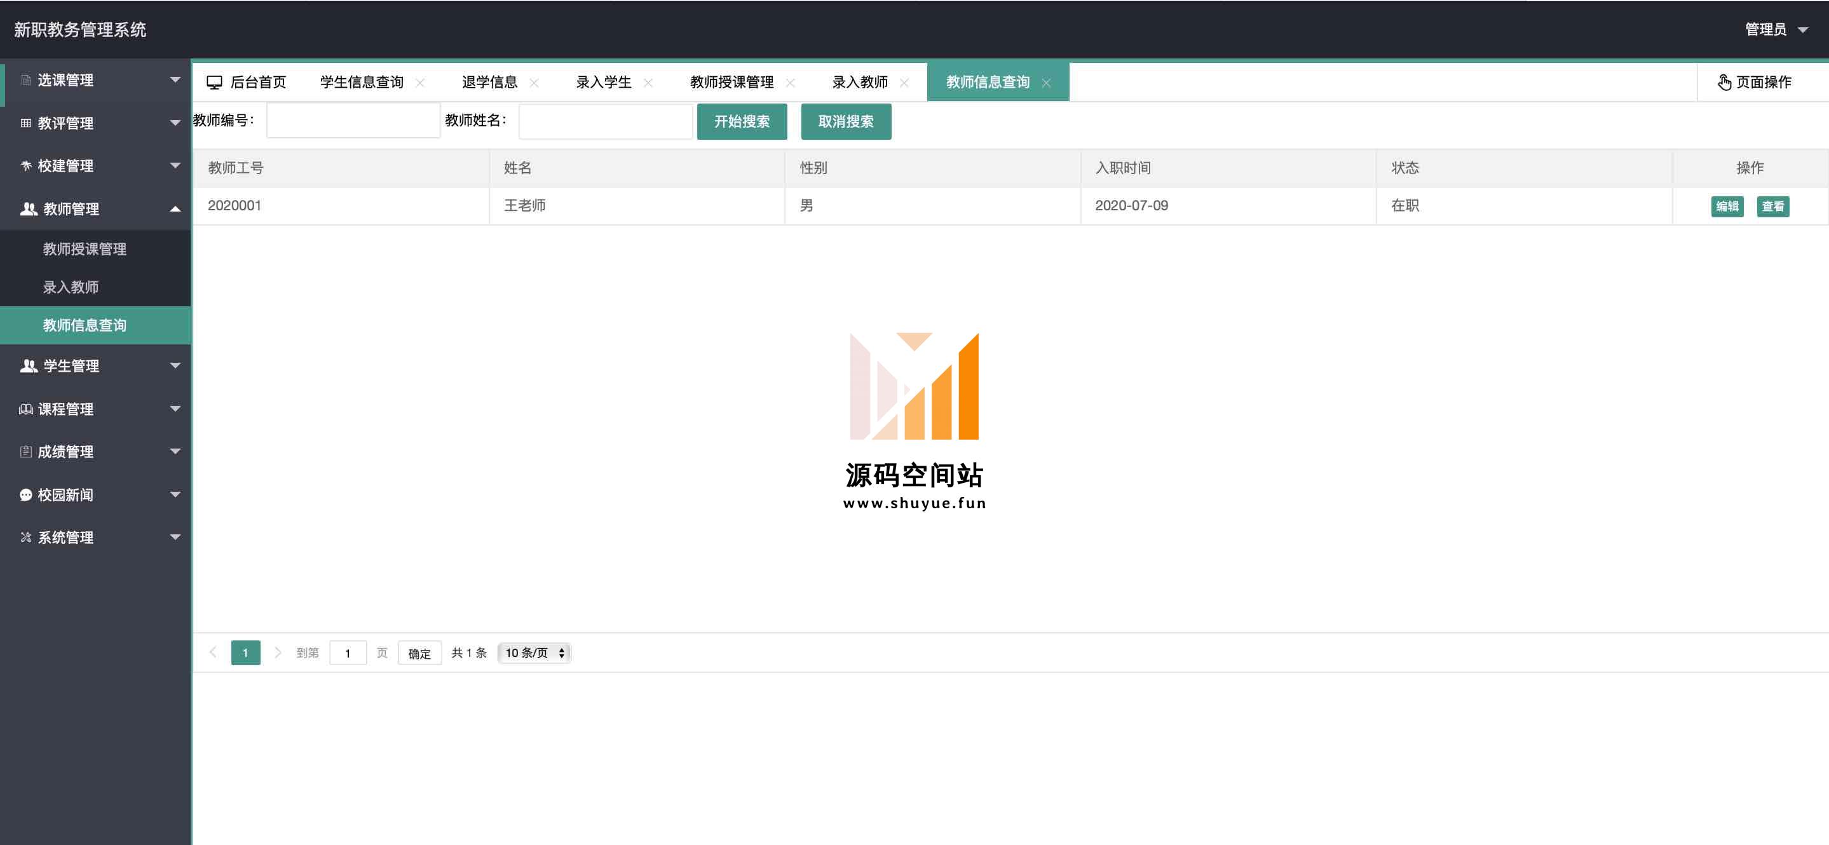1829x845 pixels.
Task: Click the 教师管理 people icon
Action: (29, 209)
